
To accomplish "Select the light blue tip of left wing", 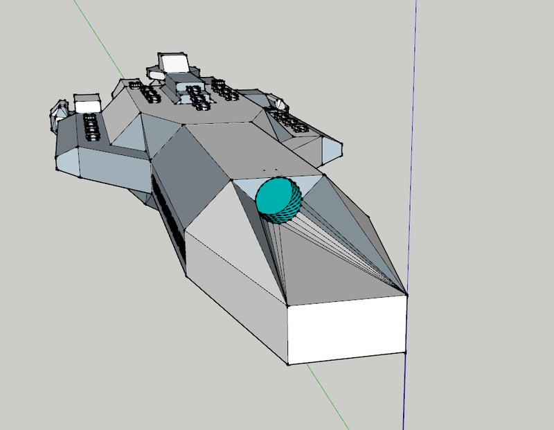I will (x=68, y=161).
